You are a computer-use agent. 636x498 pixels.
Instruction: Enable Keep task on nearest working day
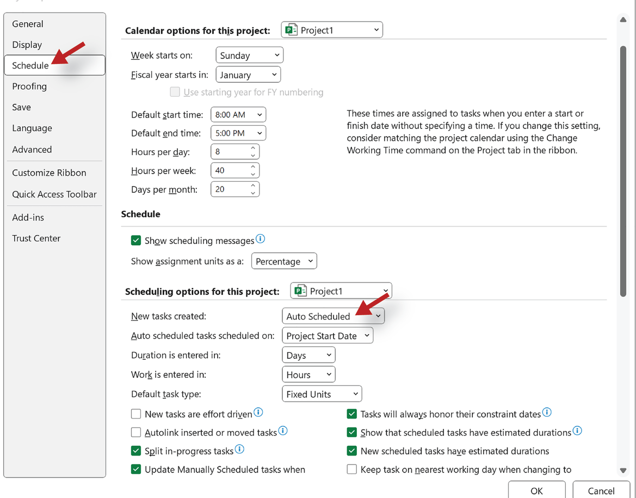click(351, 470)
